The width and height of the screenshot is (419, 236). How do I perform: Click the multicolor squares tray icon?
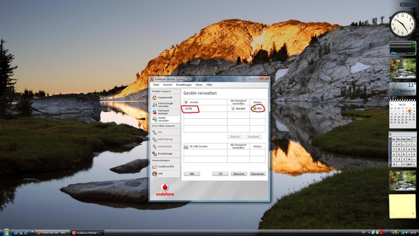397,232
